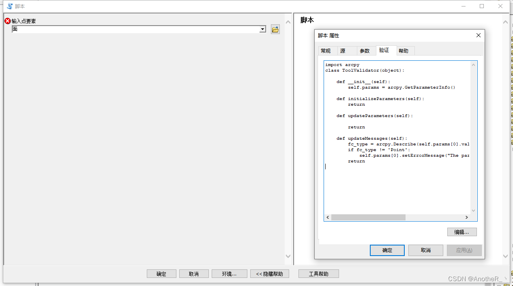Image resolution: width=513 pixels, height=286 pixels.
Task: Click scroll up arrow of parameters panel
Action: 288,22
